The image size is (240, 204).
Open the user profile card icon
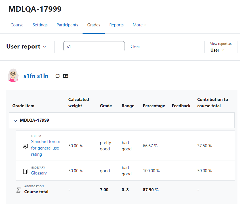tap(66, 76)
